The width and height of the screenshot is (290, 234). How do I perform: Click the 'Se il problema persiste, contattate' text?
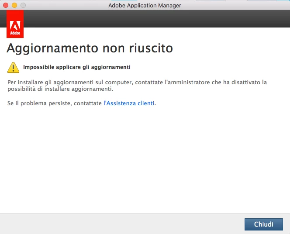(55, 103)
